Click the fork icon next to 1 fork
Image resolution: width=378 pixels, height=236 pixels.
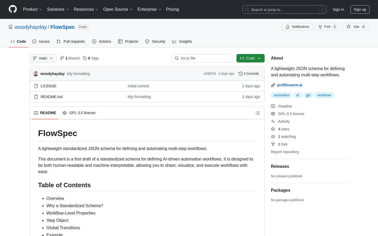pyautogui.click(x=273, y=144)
